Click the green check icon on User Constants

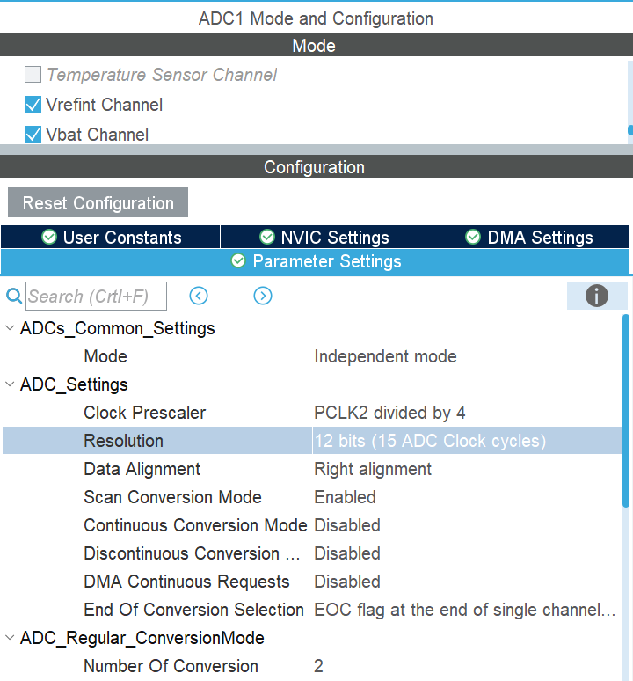49,237
